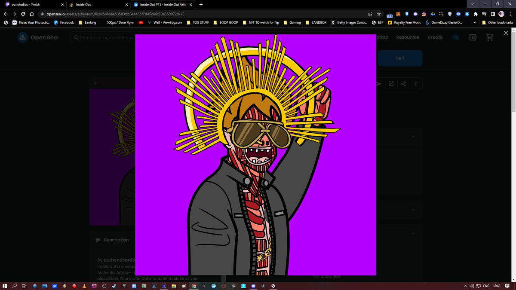Image resolution: width=516 pixels, height=290 pixels.
Task: Open the volume control in tray
Action: [471, 286]
